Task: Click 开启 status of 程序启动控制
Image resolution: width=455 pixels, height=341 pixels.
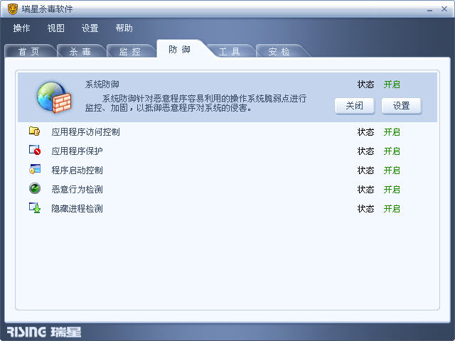Action: click(392, 170)
